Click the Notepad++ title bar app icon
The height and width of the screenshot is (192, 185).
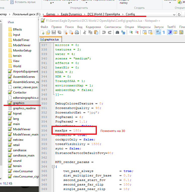pyautogui.click(x=43, y=20)
